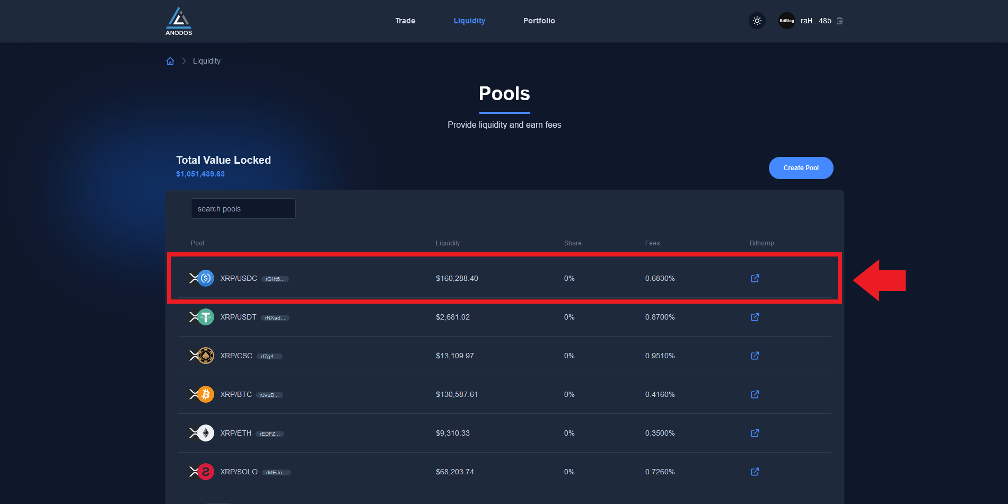Open Bithomp link for XRP/CSC pool
Image resolution: width=1008 pixels, height=504 pixels.
(755, 356)
